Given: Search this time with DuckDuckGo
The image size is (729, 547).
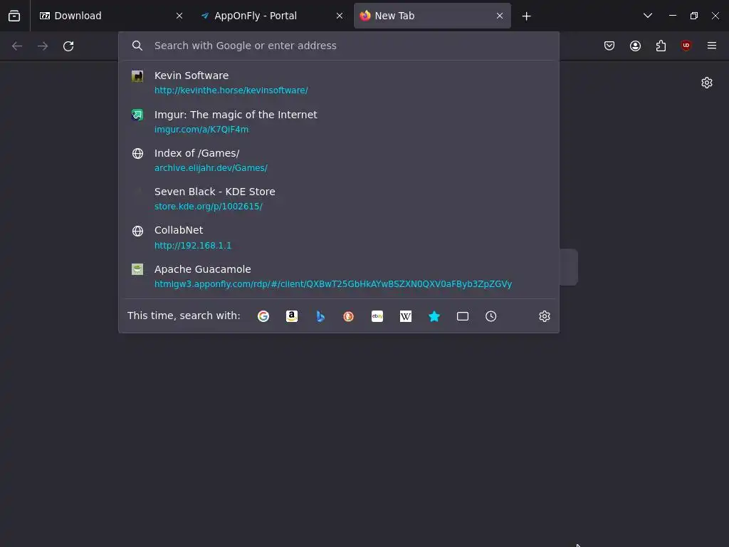Looking at the screenshot, I should 349,316.
